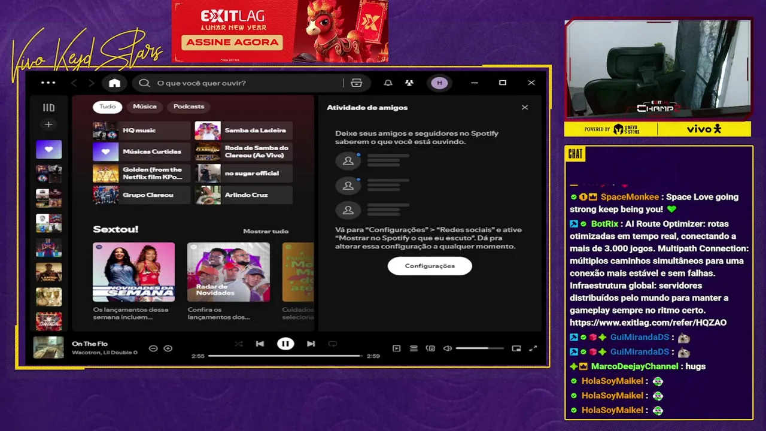This screenshot has width=766, height=431.
Task: Pause the current track
Action: pos(285,344)
